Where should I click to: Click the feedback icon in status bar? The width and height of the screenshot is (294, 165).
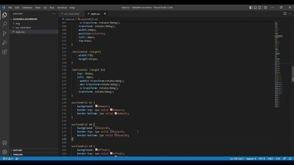pos(284,159)
